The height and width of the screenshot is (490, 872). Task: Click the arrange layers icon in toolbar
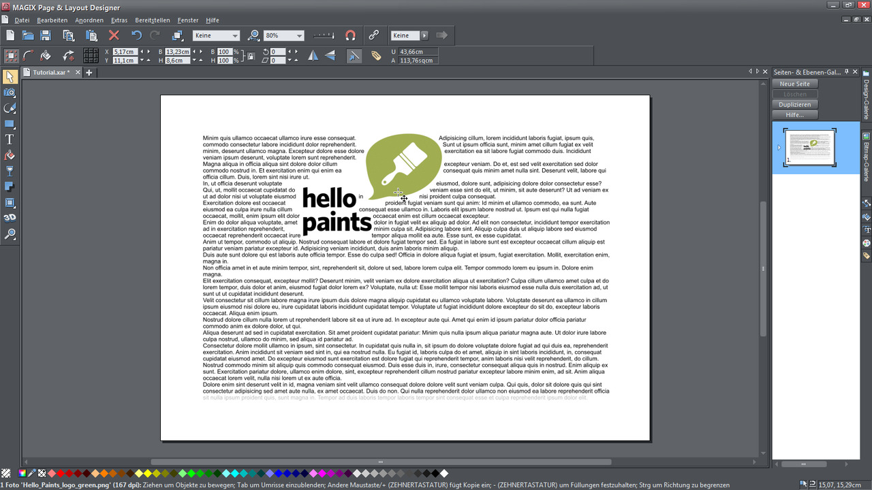tap(178, 35)
